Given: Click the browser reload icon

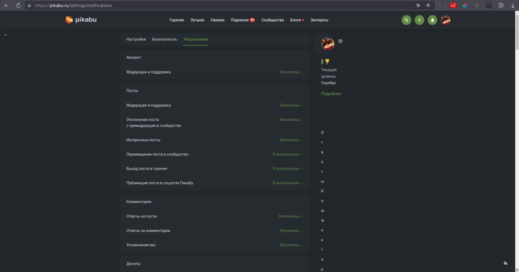Looking at the screenshot, I should pyautogui.click(x=18, y=5).
